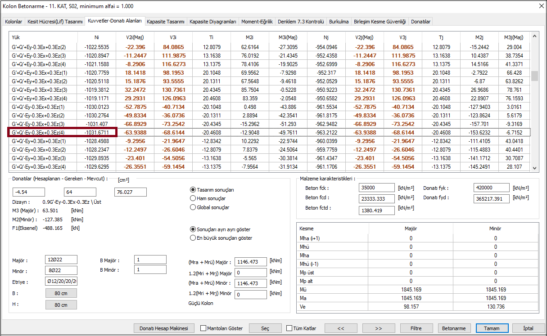Enable the Mantoları Göster checkbox

tap(203, 328)
